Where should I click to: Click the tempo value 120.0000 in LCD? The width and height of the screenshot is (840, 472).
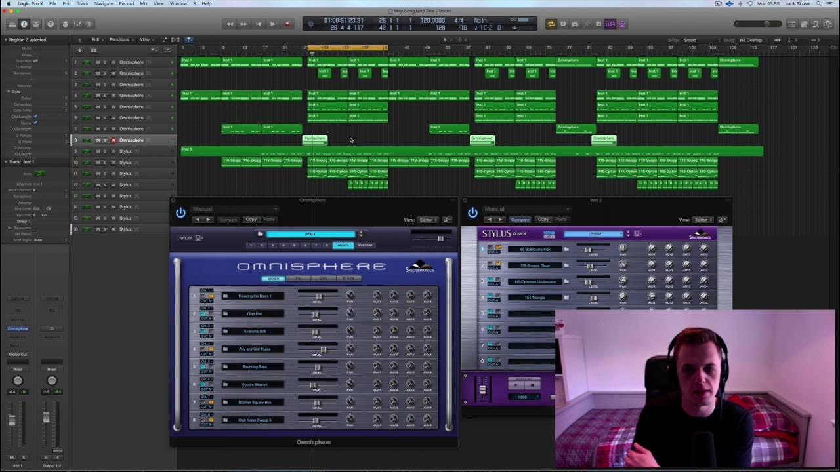point(433,20)
